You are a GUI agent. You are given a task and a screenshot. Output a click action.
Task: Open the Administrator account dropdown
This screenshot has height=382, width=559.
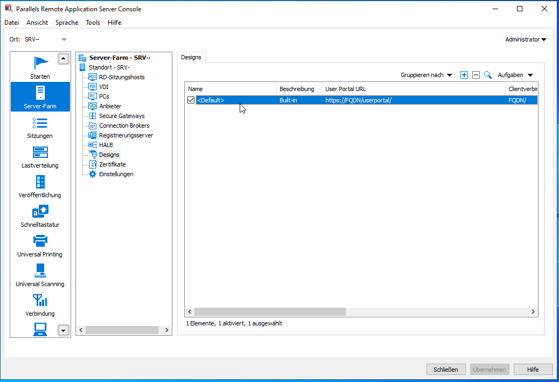pyautogui.click(x=526, y=39)
